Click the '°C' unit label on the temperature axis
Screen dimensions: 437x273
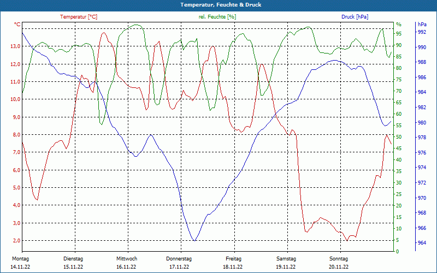coord(17,25)
